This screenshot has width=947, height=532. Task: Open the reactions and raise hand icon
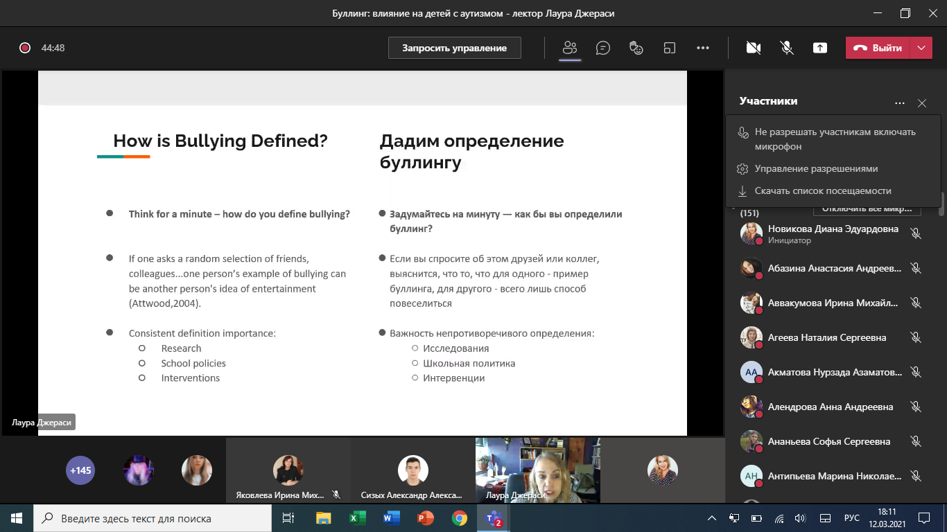(636, 48)
